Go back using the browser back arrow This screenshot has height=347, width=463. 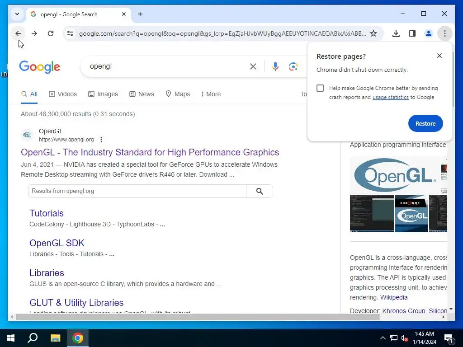coord(18,33)
